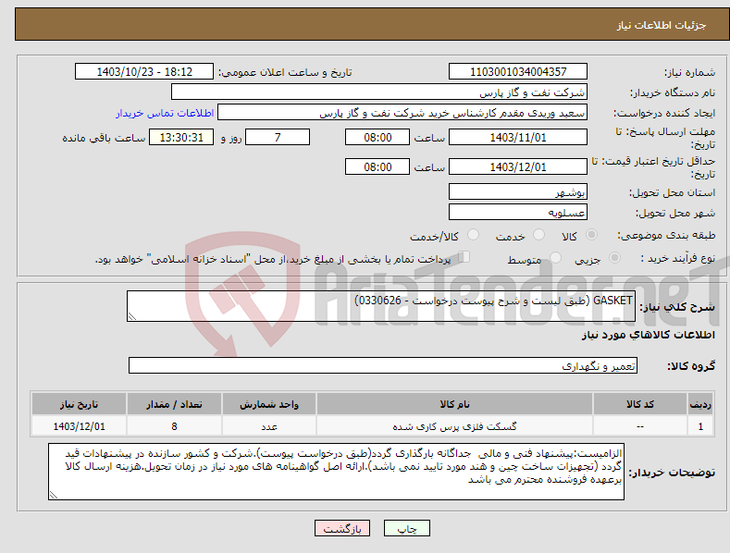The width and height of the screenshot is (730, 553).
Task: Click the تاریخ نیاز column header
Action: [x=80, y=404]
